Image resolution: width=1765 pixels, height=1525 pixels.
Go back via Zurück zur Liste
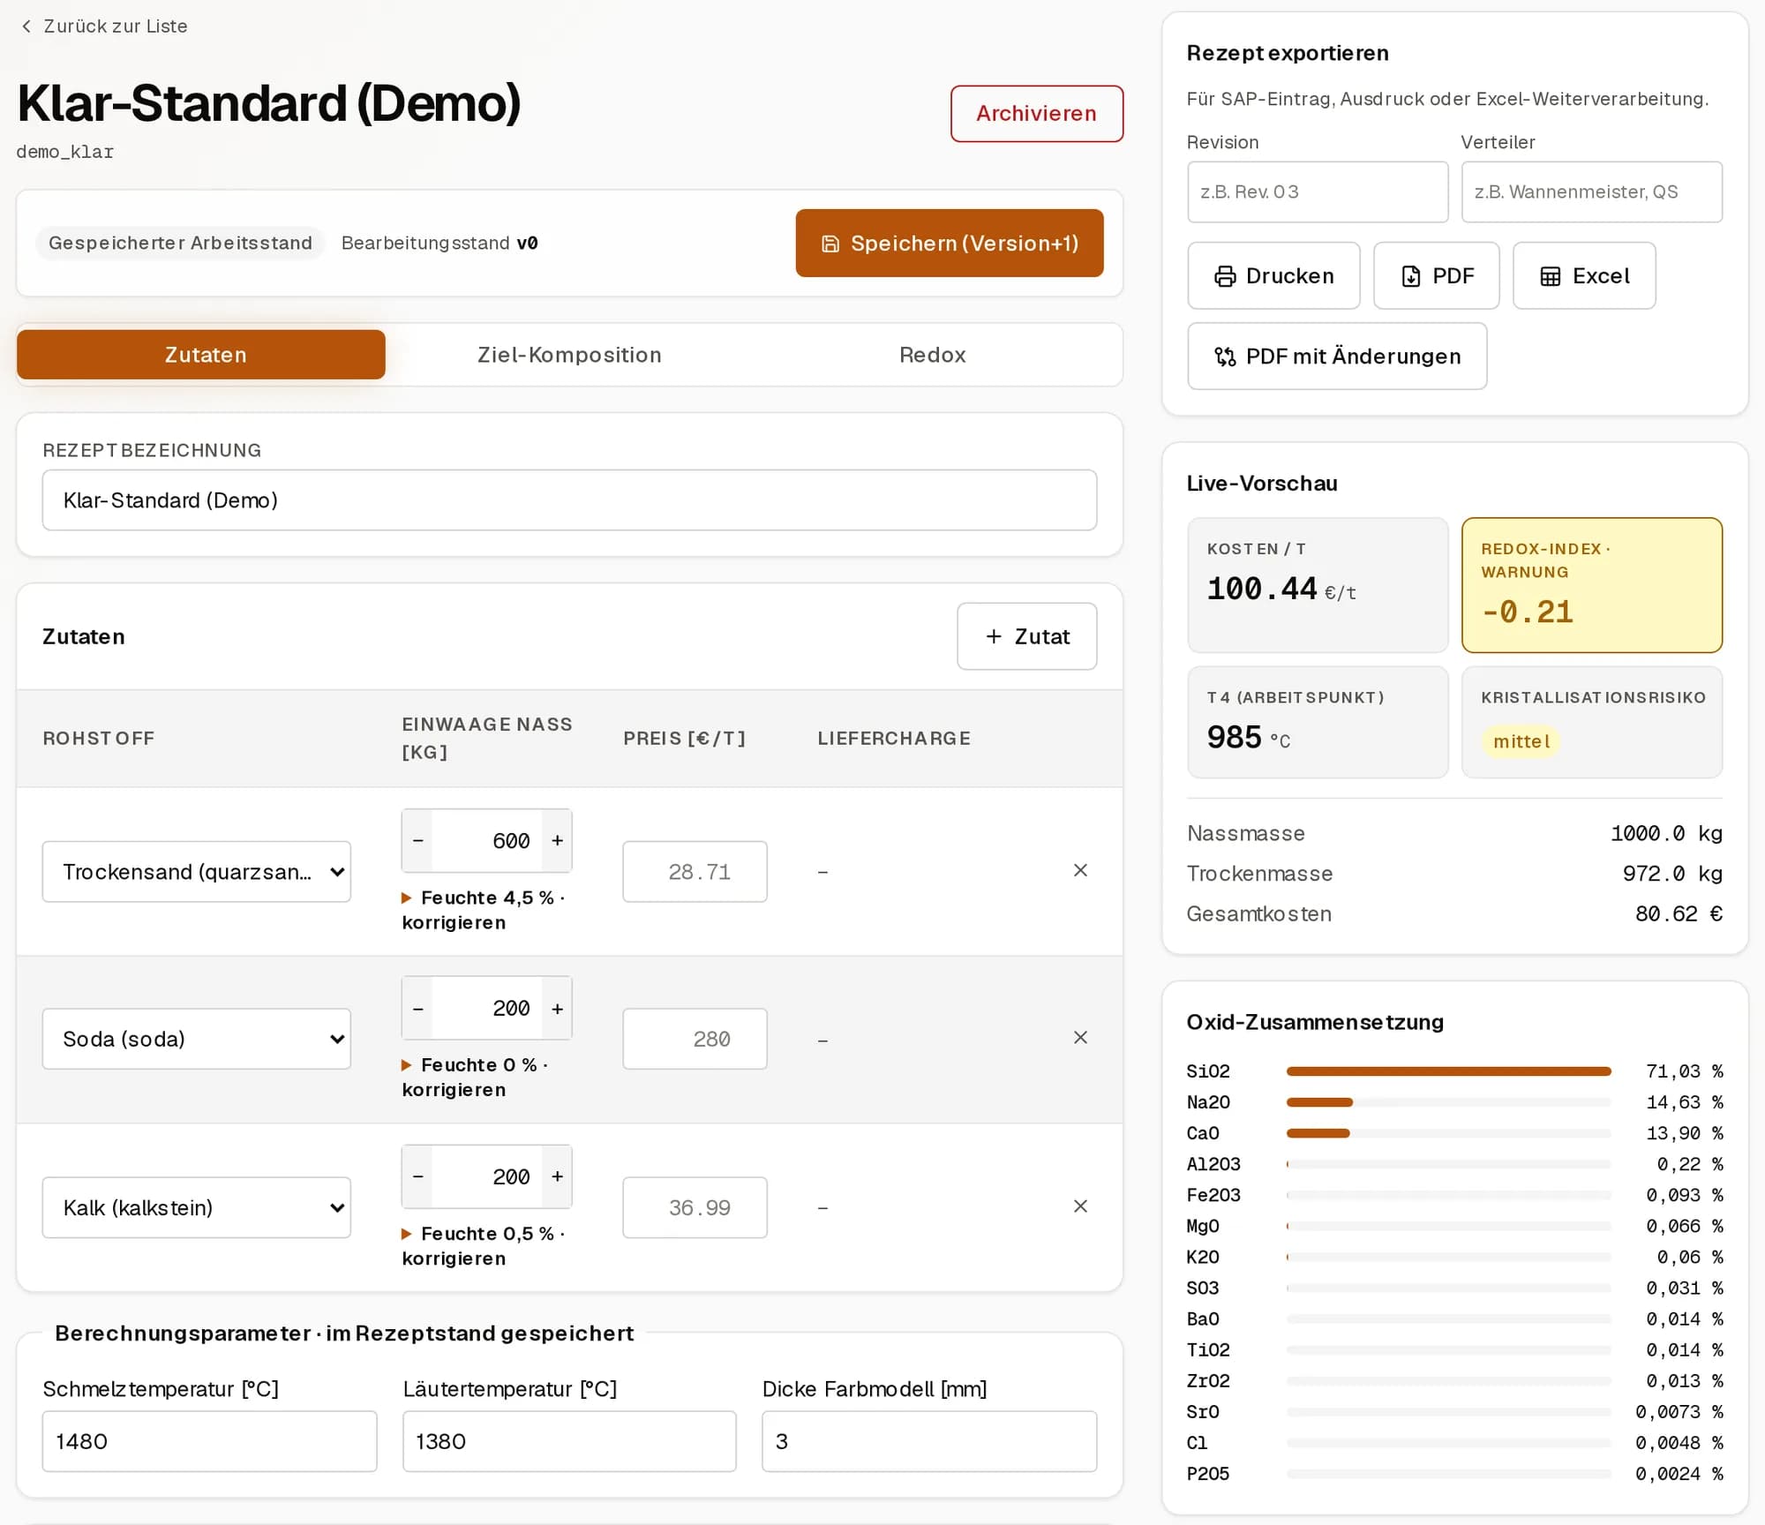pos(104,26)
